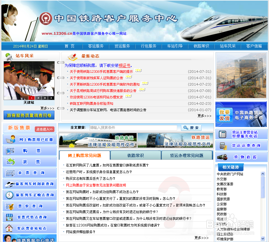Click the 根证书 download link
This screenshot has width=269, height=242.
125,66
